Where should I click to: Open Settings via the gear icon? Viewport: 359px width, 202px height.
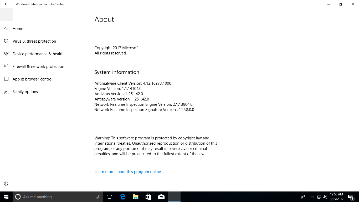6,184
